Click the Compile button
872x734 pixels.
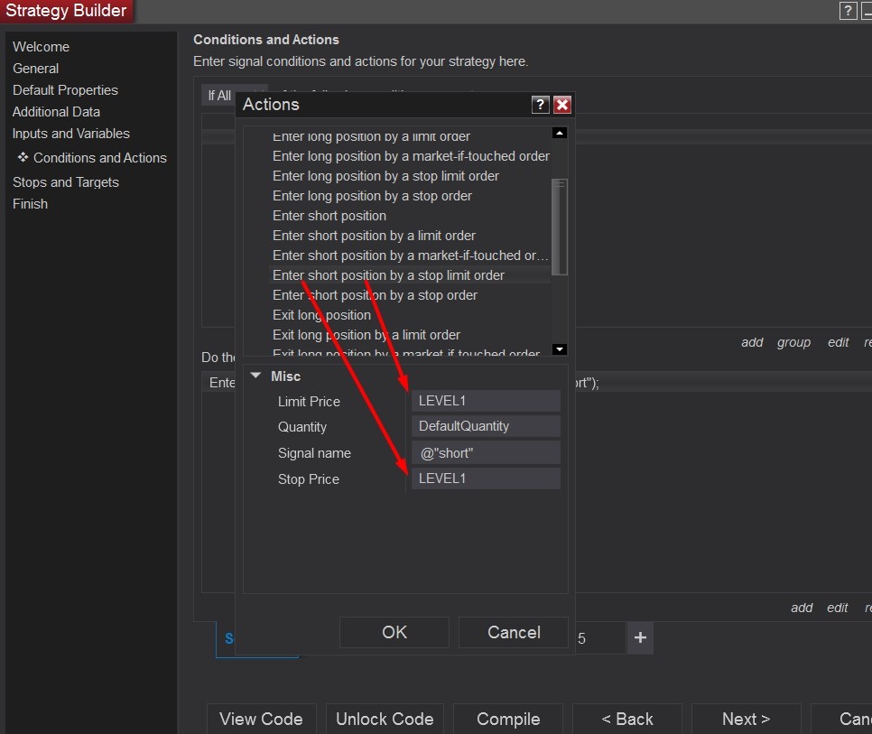point(508,719)
